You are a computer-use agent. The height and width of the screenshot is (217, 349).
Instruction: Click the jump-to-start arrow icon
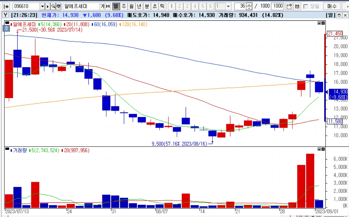[x=6, y=6]
